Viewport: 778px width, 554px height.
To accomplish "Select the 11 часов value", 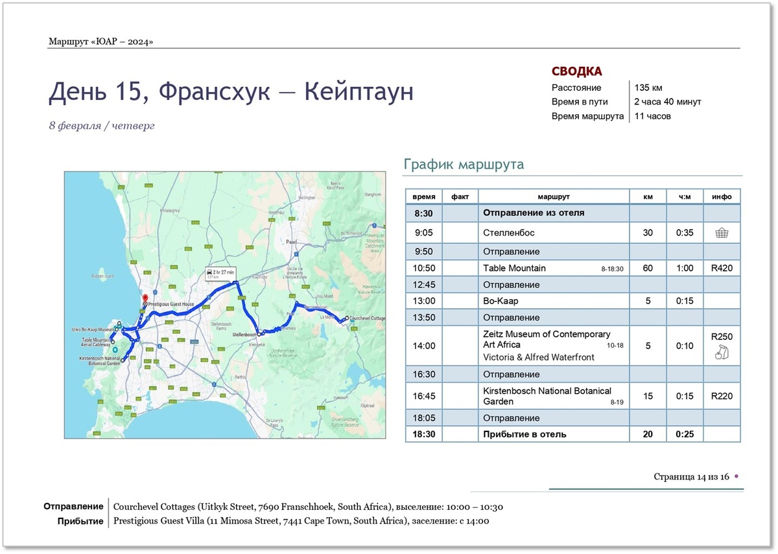I will (652, 116).
